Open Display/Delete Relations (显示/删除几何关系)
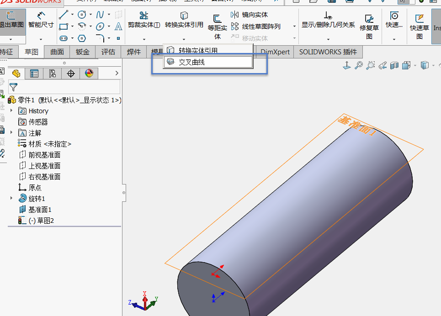 tap(328, 20)
